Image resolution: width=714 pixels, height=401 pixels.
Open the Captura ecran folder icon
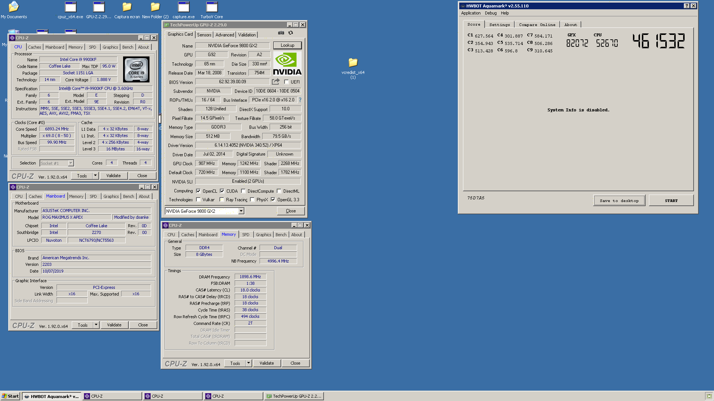(127, 10)
